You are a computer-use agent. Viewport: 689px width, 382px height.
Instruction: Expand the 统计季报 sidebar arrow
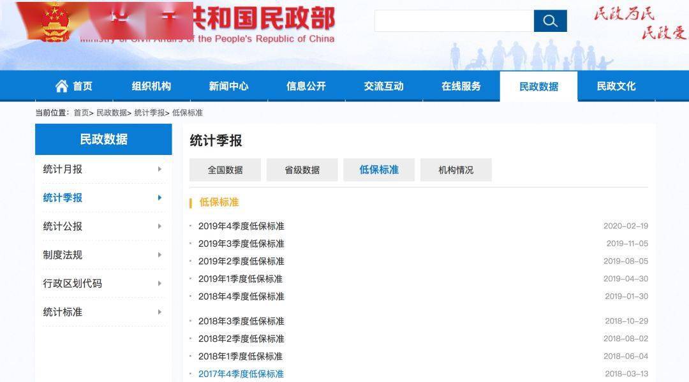[159, 198]
